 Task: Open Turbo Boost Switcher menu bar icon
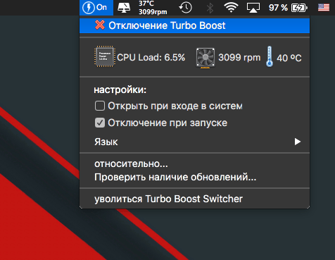96,8
